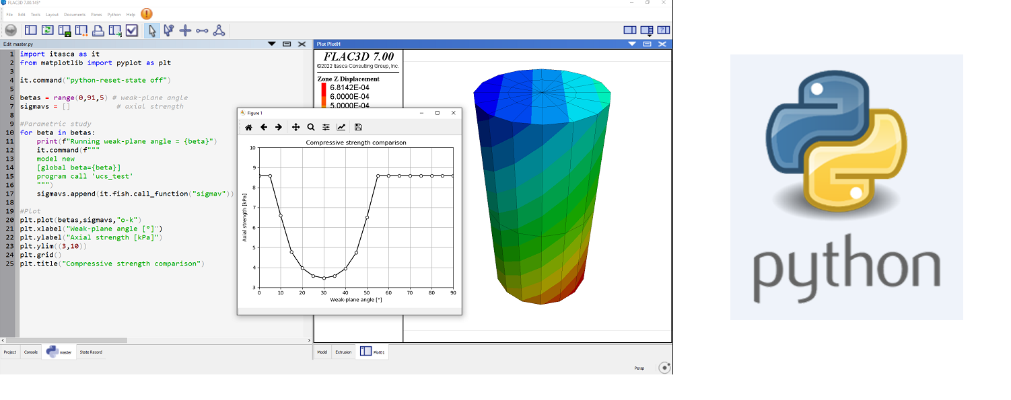Click the help pane icon with question mark
Screen dimensions: 1011x400
pos(664,30)
